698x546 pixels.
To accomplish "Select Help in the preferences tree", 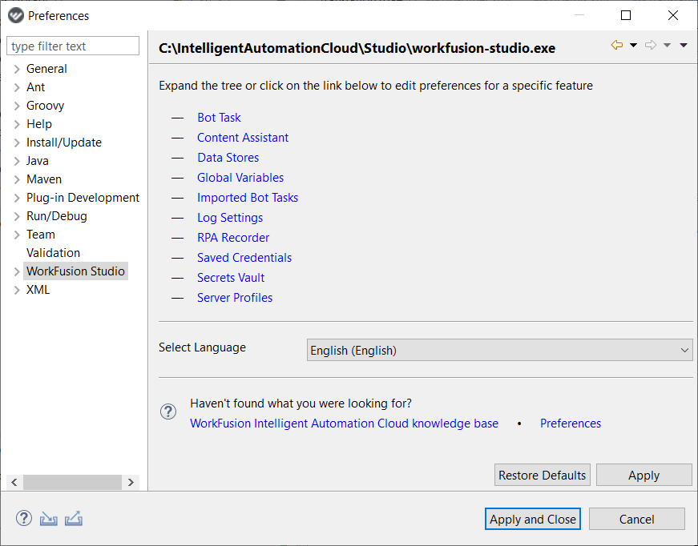I will pos(39,124).
